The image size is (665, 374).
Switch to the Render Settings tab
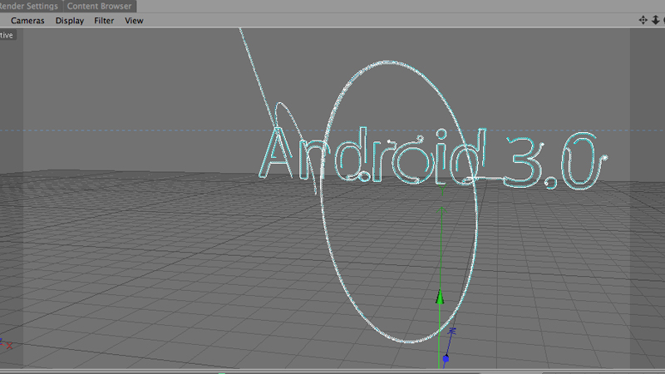pos(29,6)
